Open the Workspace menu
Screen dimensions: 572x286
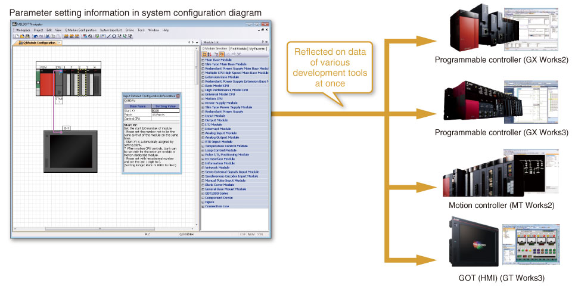pyautogui.click(x=23, y=30)
